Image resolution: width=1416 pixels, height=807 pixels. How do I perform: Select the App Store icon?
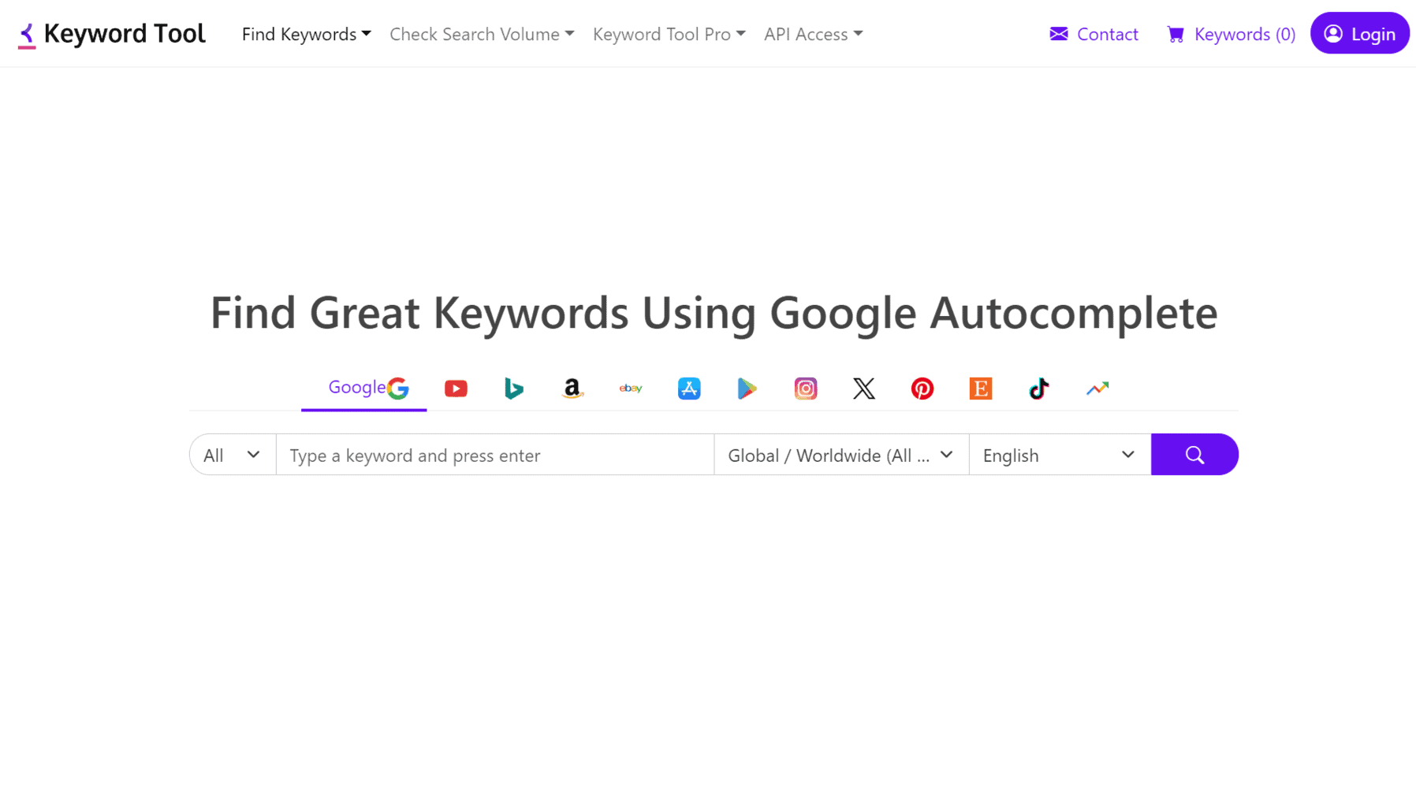point(689,388)
